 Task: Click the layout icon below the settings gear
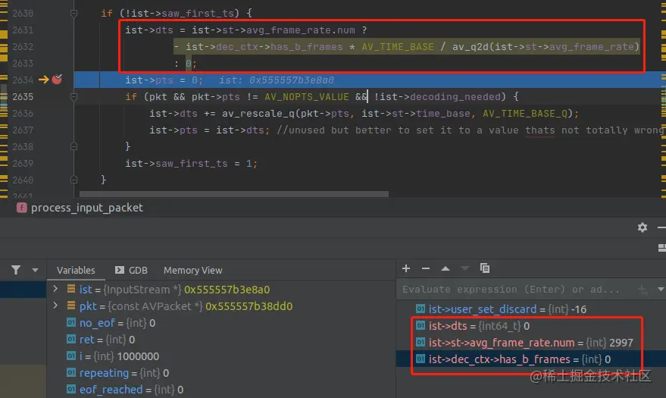click(x=661, y=248)
